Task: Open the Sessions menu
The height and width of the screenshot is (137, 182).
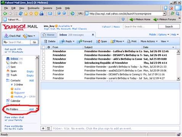Action: coord(47,8)
